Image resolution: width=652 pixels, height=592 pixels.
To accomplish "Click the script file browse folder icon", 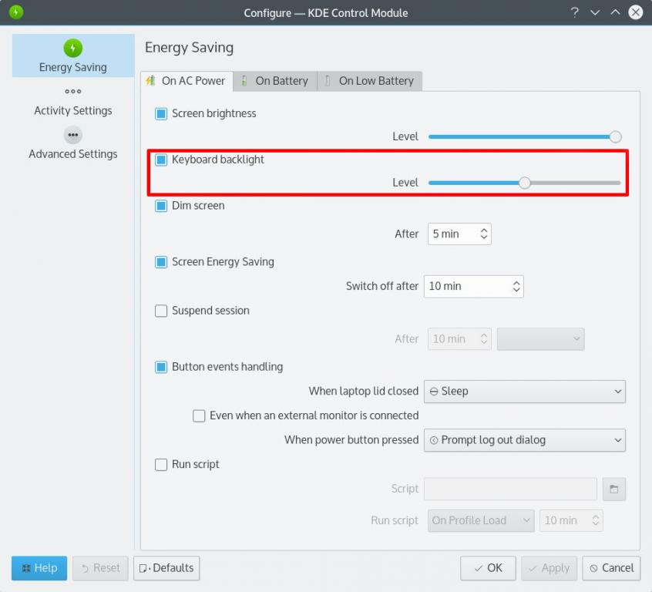I will pyautogui.click(x=614, y=489).
